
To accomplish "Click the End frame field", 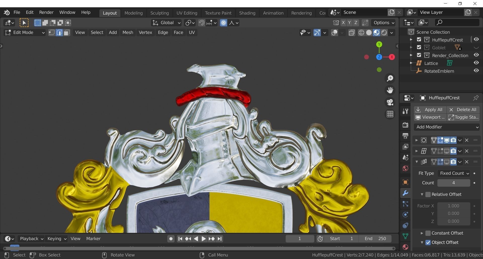I will (375, 239).
